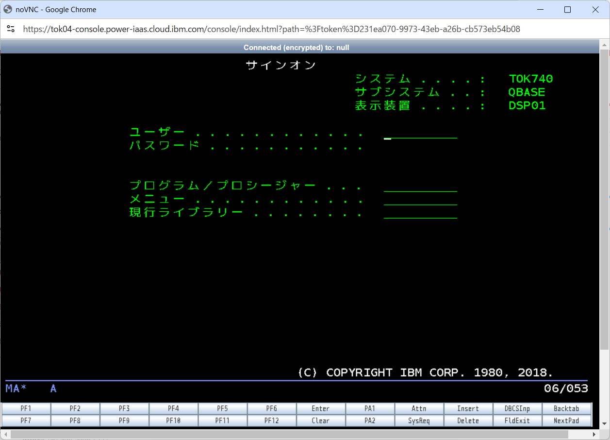Image resolution: width=610 pixels, height=440 pixels.
Task: Focus the 現行ライブラリー input field
Action: point(420,213)
